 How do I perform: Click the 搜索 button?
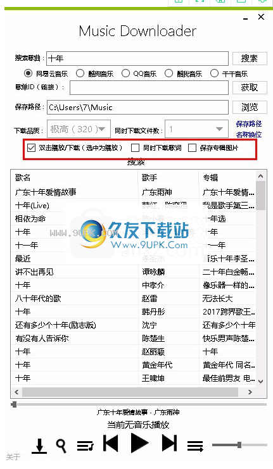250,58
